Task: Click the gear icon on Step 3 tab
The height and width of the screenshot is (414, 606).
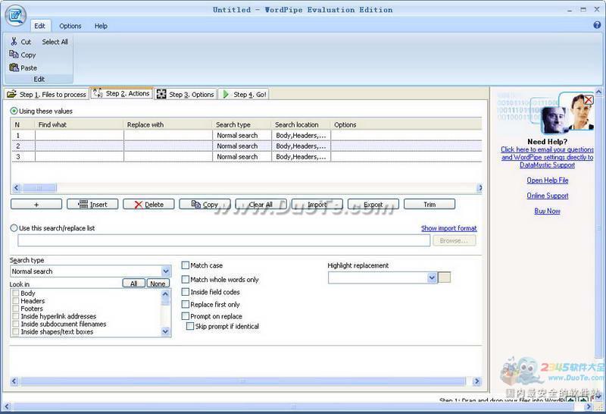Action: 161,94
